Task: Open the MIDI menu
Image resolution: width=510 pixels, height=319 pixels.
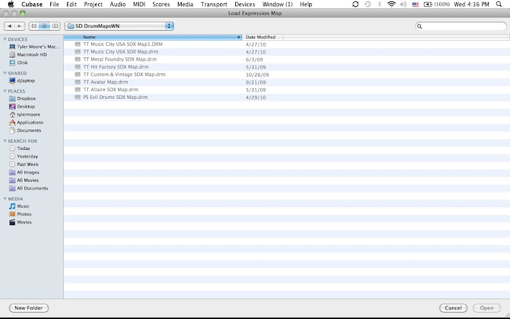Action: pos(139,4)
